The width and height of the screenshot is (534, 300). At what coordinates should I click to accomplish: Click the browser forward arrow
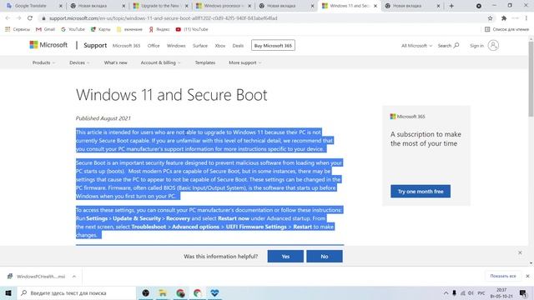18,18
